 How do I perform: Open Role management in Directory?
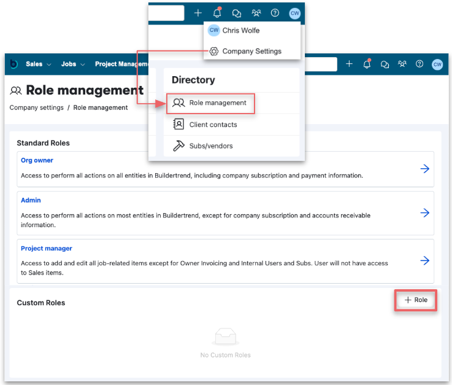pyautogui.click(x=210, y=103)
